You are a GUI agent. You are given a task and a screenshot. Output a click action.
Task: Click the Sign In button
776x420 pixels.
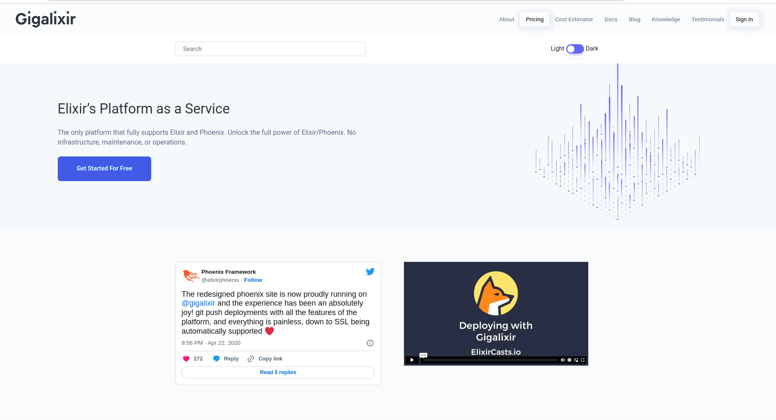tap(744, 20)
